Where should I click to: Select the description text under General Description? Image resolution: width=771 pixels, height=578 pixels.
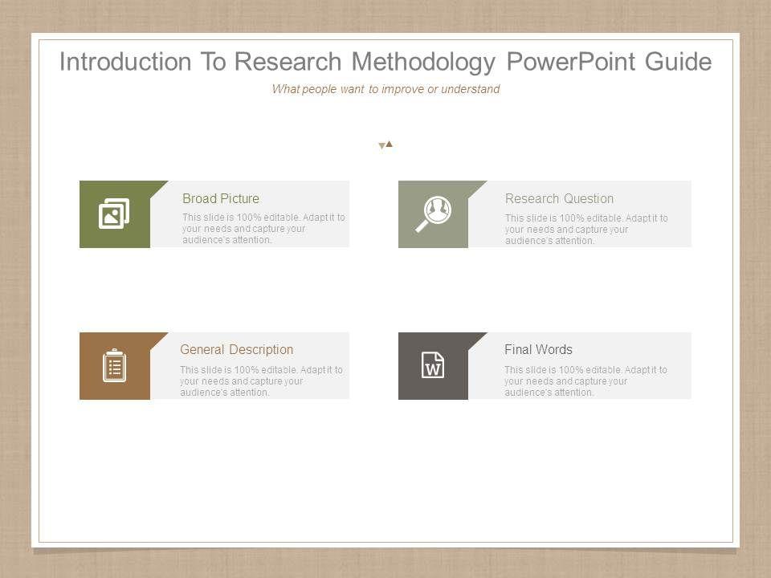[261, 381]
